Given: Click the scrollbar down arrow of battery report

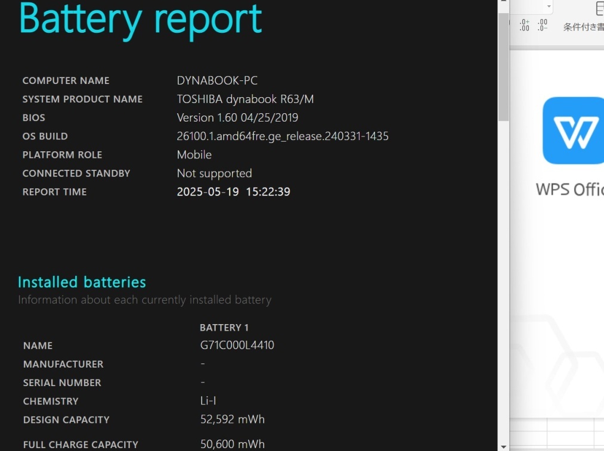Looking at the screenshot, I should click(503, 447).
